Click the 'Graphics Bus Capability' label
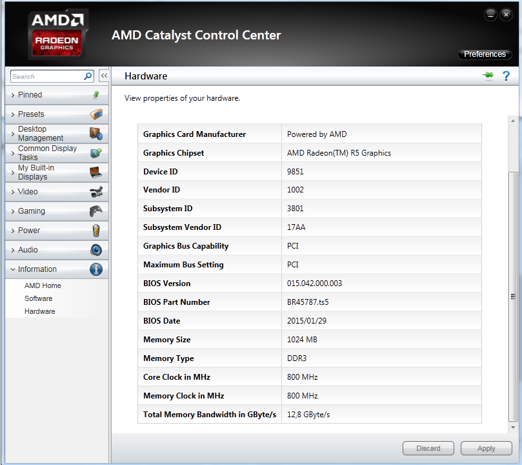 [x=186, y=246]
